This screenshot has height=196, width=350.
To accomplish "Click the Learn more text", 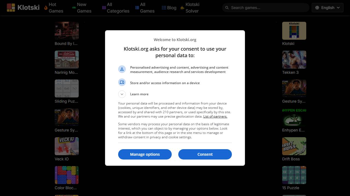I will point(139,94).
